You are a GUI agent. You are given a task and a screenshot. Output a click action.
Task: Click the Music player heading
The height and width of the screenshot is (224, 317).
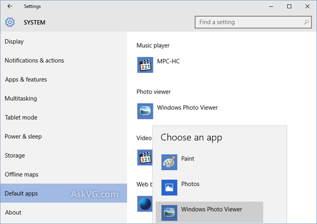pyautogui.click(x=153, y=45)
